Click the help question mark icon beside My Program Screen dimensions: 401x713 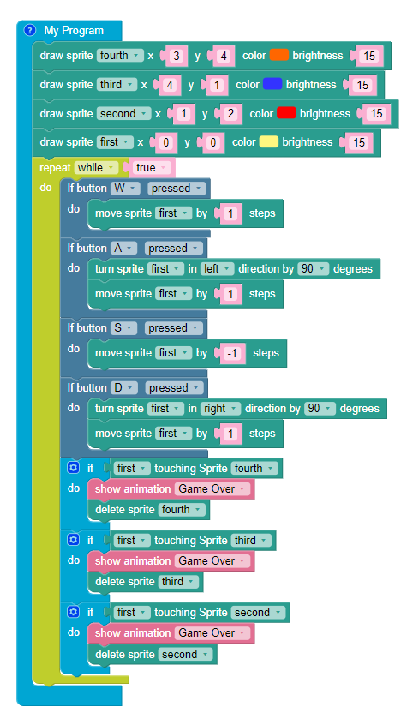click(30, 31)
